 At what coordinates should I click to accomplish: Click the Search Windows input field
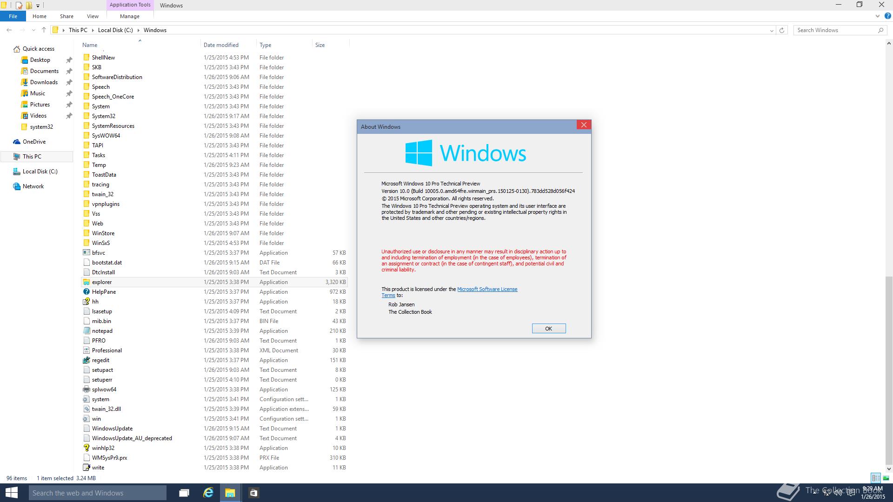835,30
